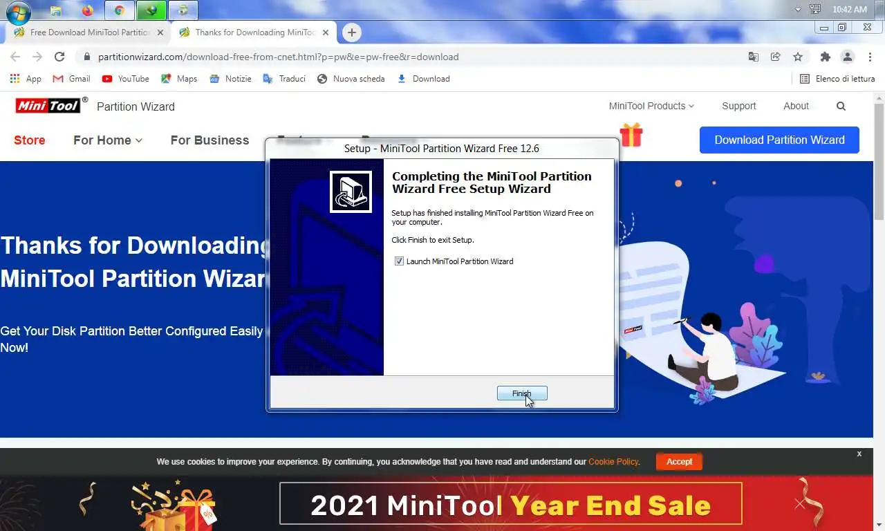885x531 pixels.
Task: Click the site lock icon in address bar
Action: pyautogui.click(x=86, y=57)
